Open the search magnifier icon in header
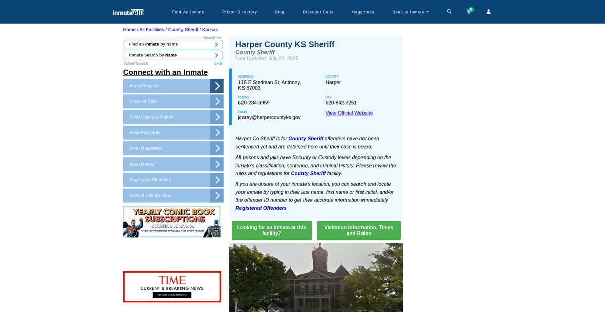This screenshot has width=605, height=312. [449, 11]
